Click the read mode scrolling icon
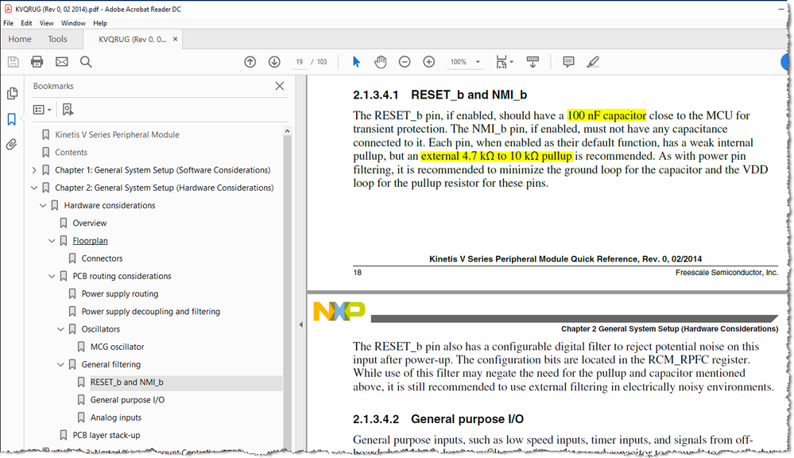Screen dimensions: 794x458 (x=533, y=62)
